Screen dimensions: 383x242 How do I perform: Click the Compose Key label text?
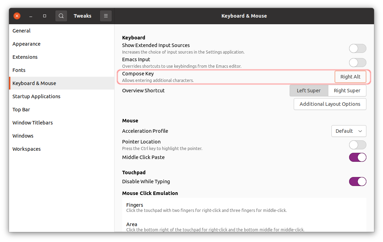coord(138,74)
